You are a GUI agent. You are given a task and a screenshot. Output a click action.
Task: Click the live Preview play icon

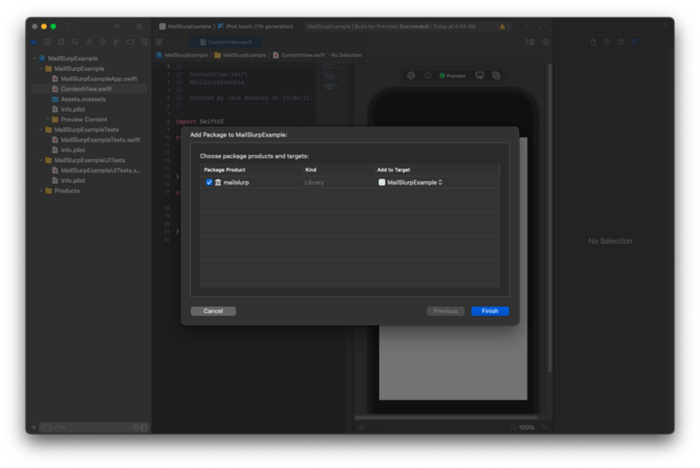(410, 76)
